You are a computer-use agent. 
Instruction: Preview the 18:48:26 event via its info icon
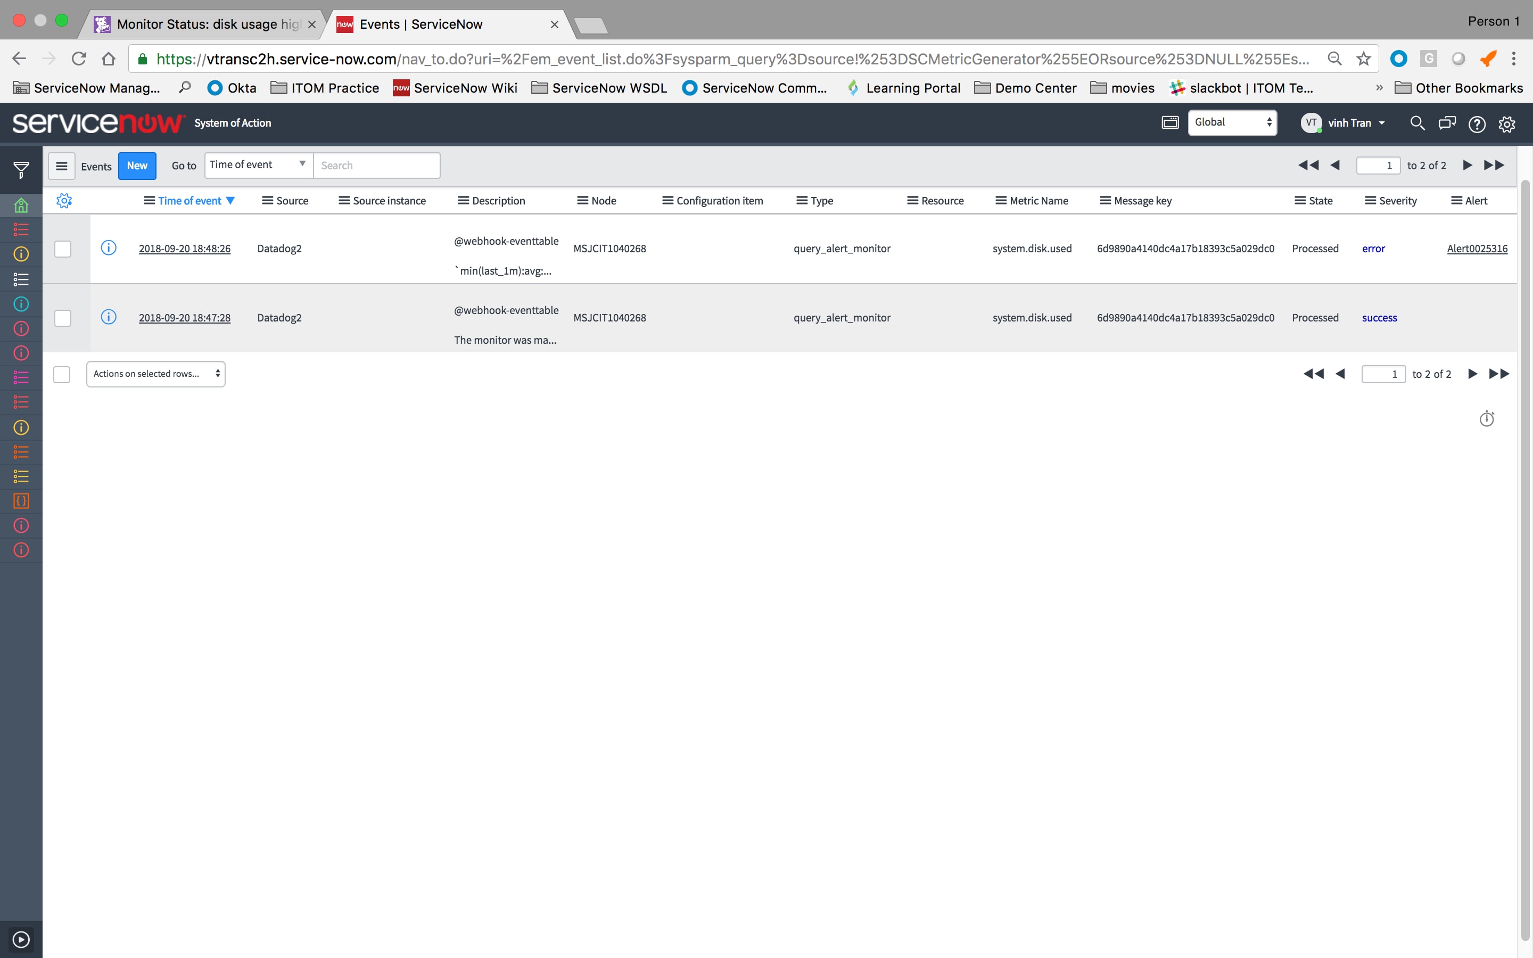pos(109,249)
